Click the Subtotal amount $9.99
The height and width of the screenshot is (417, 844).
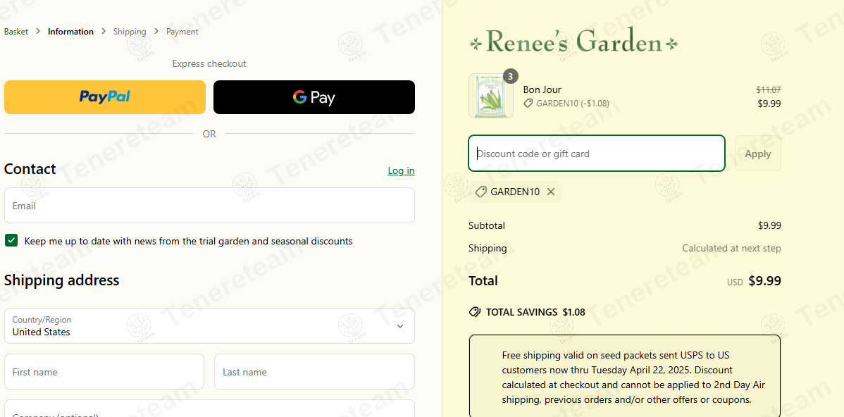(769, 225)
